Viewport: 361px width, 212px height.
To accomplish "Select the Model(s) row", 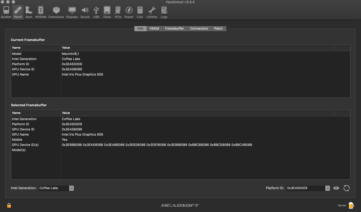I will pyautogui.click(x=180, y=150).
